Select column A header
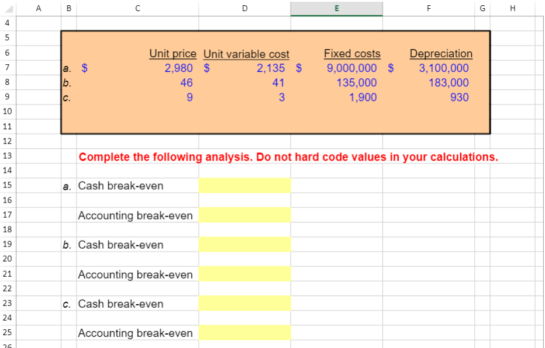The width and height of the screenshot is (545, 348). click(x=38, y=9)
